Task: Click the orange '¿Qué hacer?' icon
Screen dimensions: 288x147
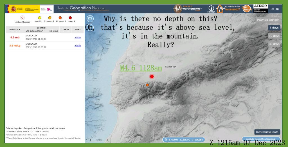Action: point(247,9)
